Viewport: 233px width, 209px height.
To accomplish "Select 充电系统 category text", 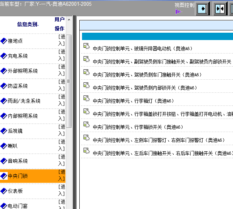I will click(18, 56).
